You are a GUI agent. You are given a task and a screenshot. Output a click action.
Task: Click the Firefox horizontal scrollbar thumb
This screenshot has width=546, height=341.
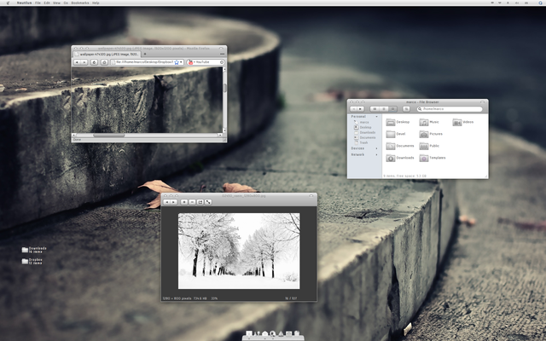pos(108,135)
